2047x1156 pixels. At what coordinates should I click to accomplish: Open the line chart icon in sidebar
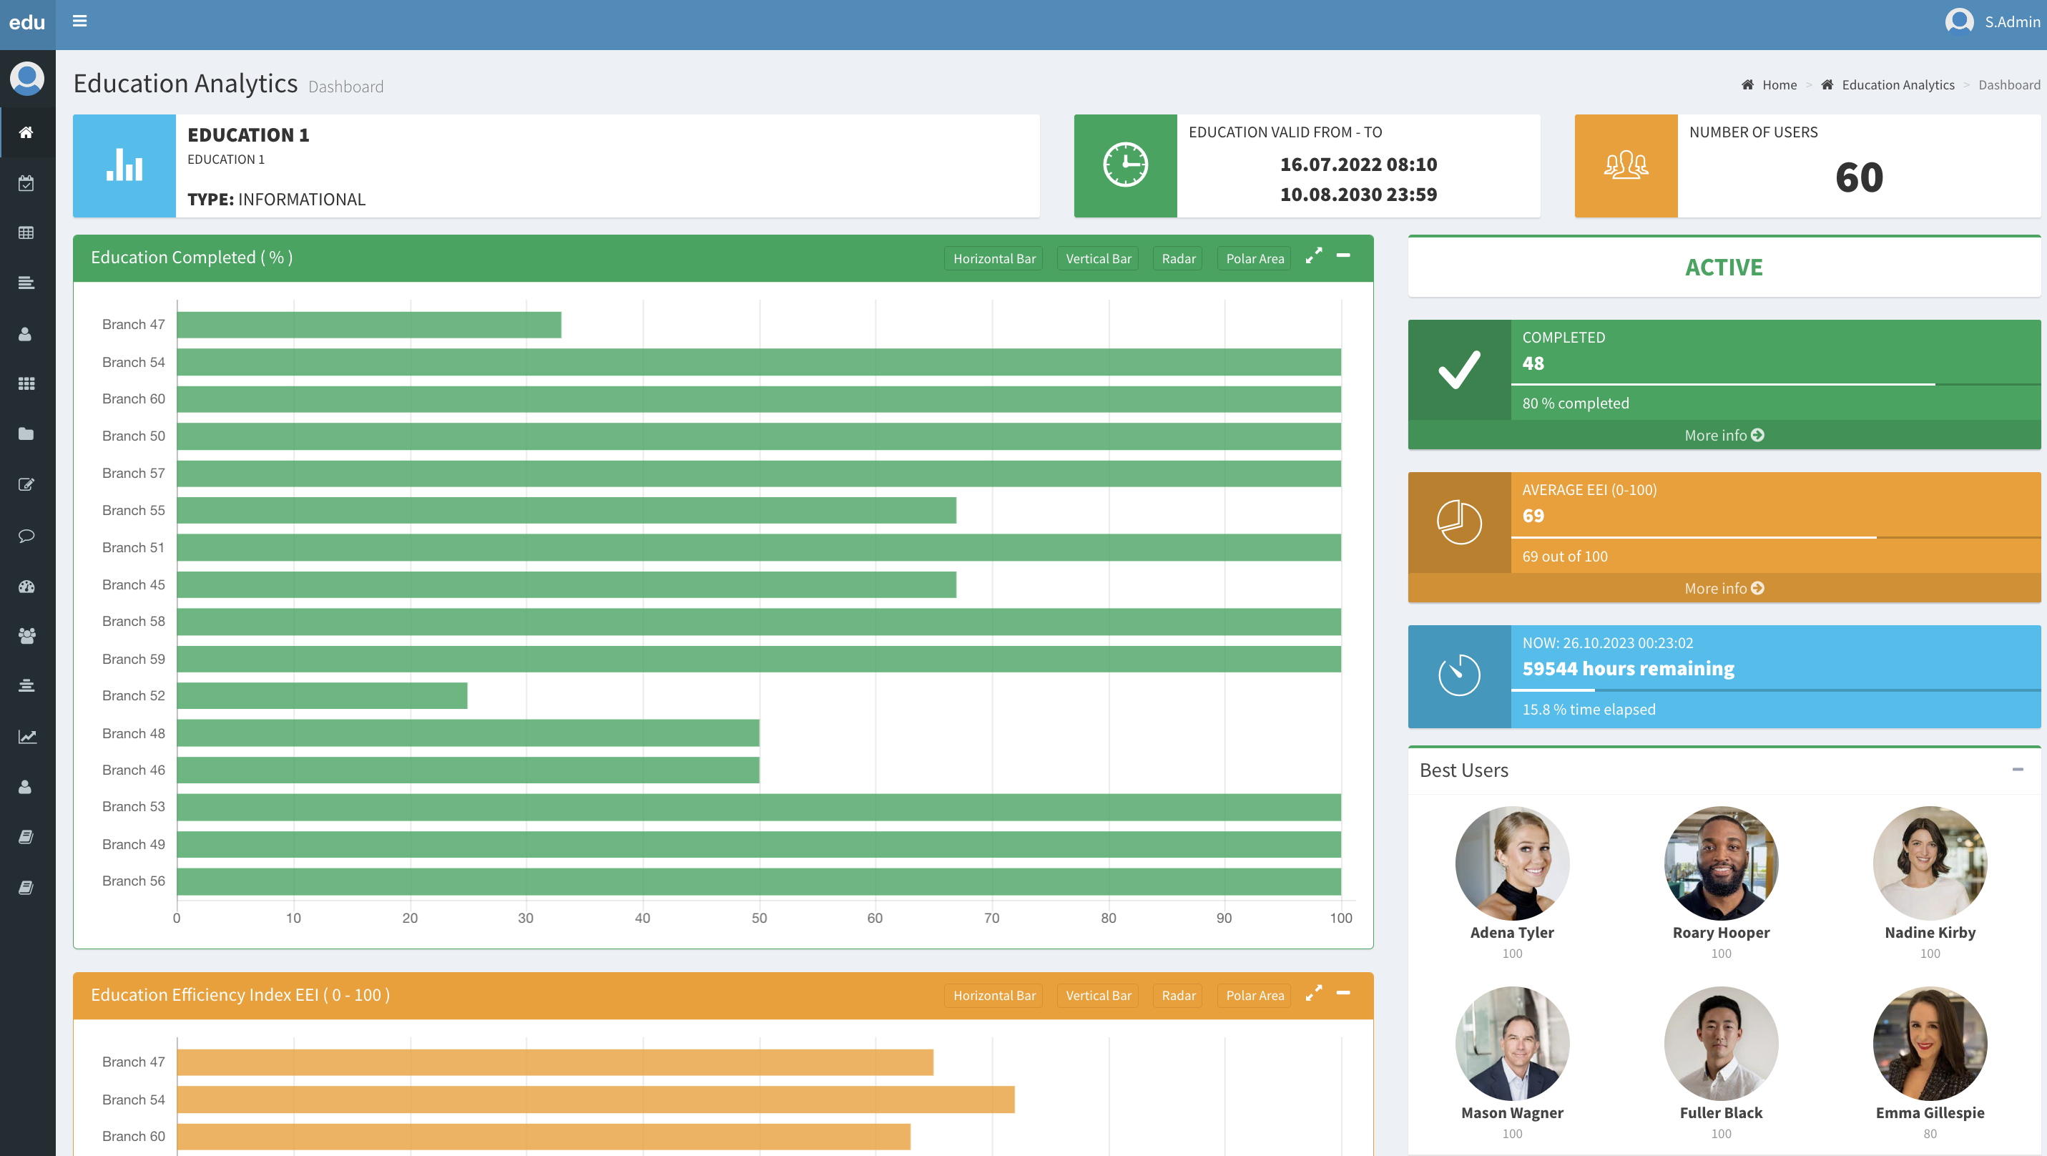pos(26,737)
